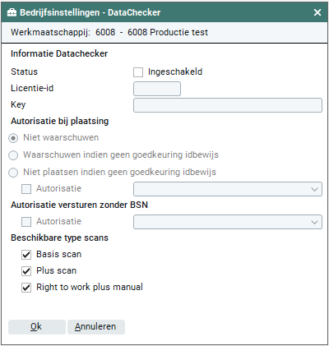The height and width of the screenshot is (346, 329).
Task: Click into the Key text field
Action: (228, 105)
